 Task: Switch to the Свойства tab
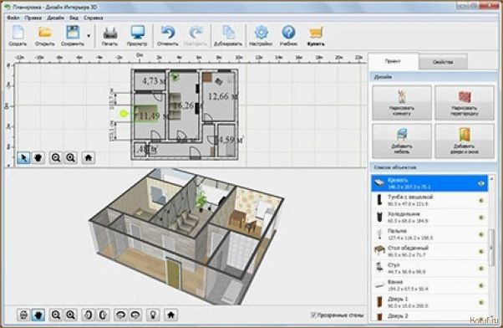pos(443,62)
